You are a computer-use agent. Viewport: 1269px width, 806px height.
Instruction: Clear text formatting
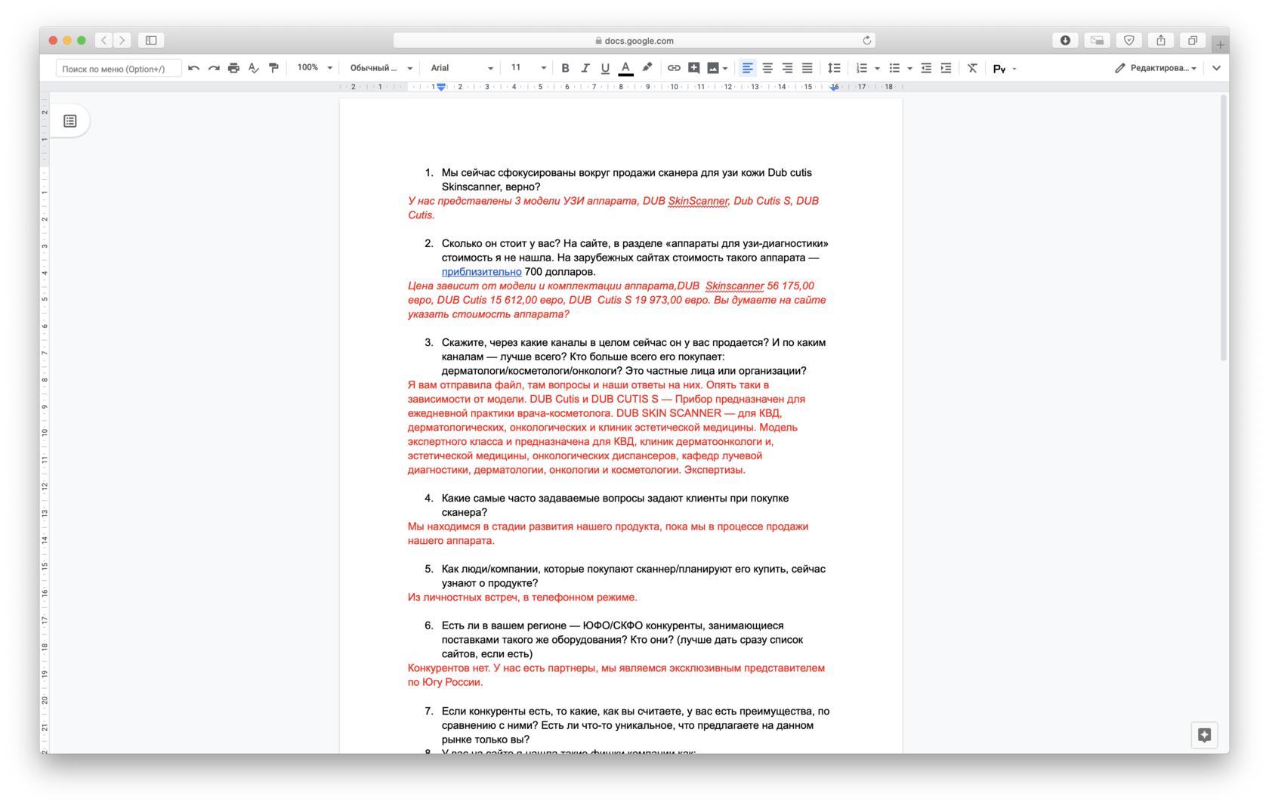[x=972, y=68]
